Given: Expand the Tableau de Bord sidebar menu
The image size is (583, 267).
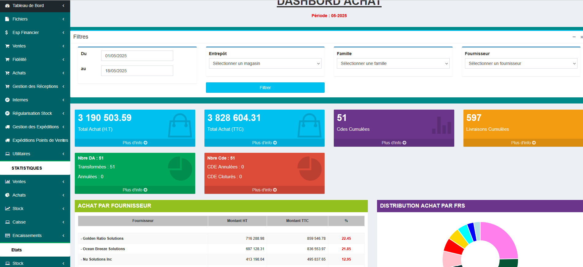Looking at the screenshot, I should point(35,6).
